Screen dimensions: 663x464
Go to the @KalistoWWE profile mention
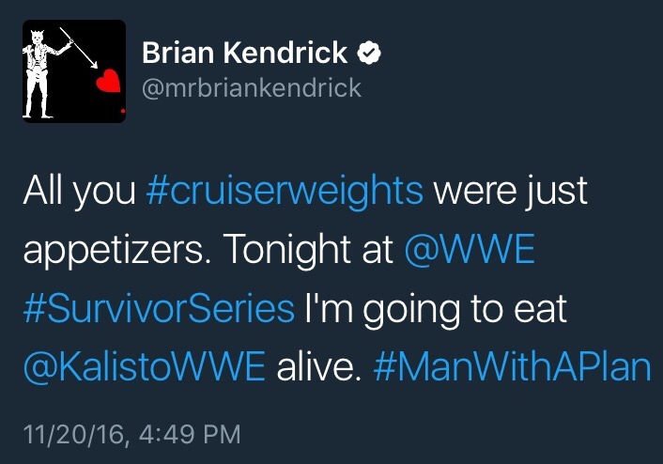[141, 365]
